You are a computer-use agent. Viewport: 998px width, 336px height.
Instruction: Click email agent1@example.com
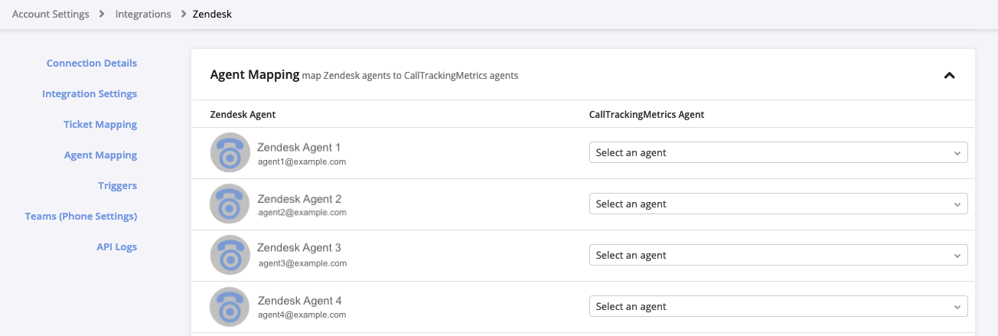coord(302,161)
